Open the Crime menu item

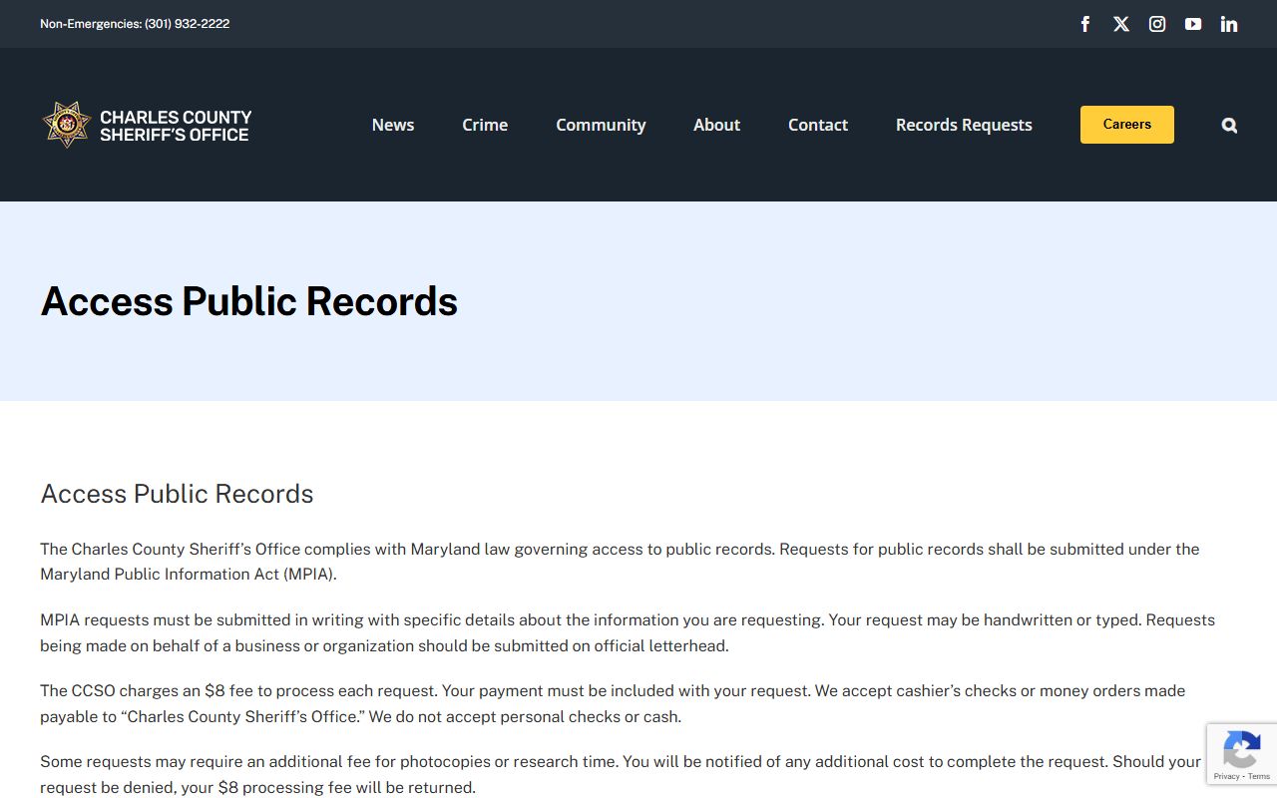coord(485,125)
